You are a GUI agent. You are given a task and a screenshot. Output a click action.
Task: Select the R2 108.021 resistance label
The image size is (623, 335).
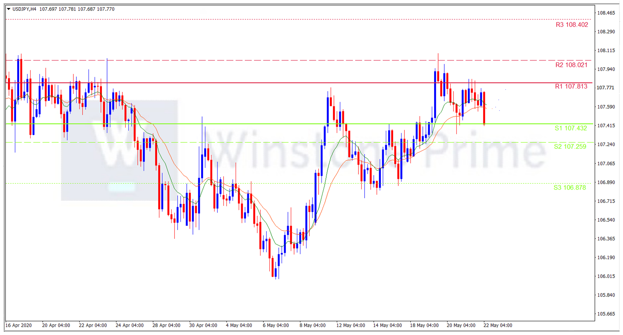(571, 65)
